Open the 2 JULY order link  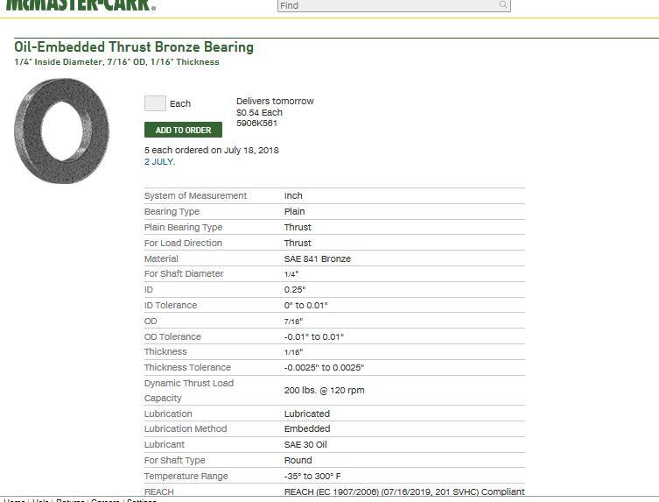pos(159,161)
